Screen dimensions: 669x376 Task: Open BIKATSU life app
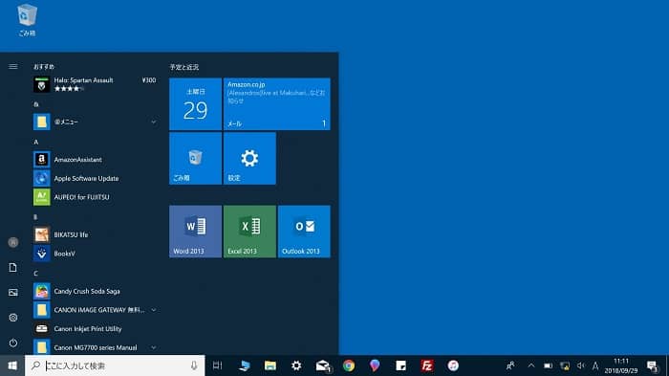click(x=96, y=234)
